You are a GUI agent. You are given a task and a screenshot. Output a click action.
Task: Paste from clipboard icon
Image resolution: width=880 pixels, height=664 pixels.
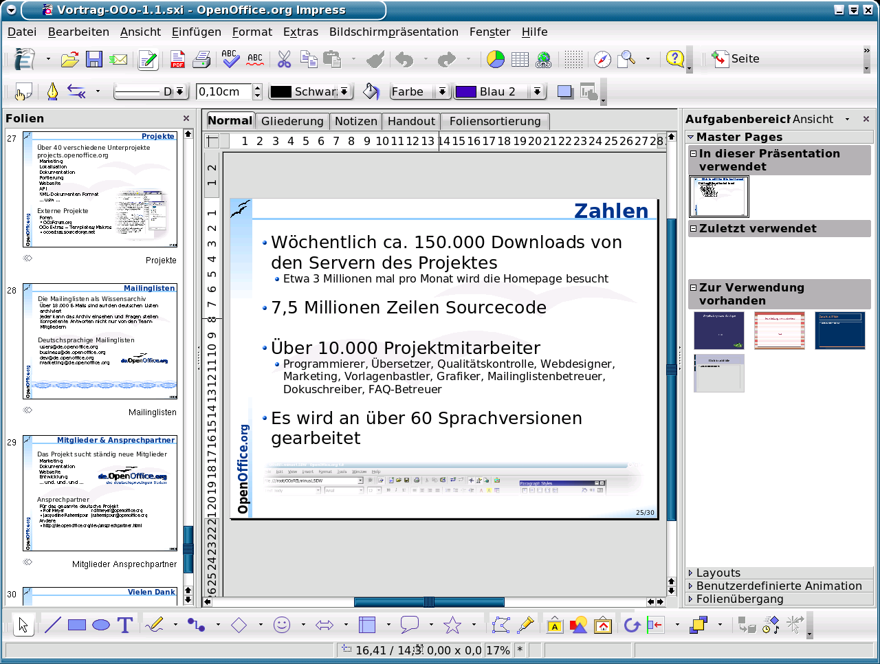pos(332,60)
